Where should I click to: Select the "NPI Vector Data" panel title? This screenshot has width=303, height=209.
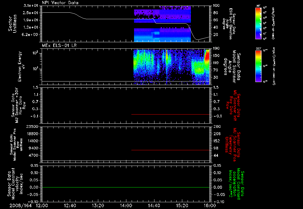60,3
